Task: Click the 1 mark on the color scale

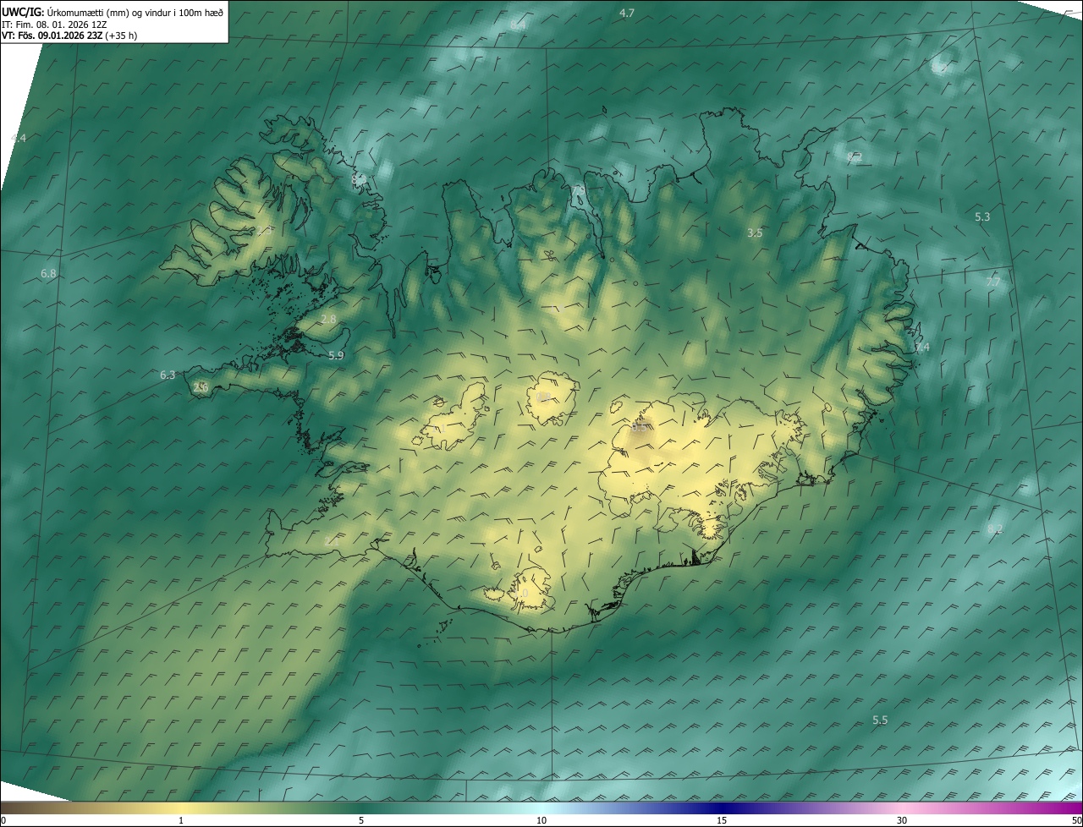Action: tap(181, 820)
